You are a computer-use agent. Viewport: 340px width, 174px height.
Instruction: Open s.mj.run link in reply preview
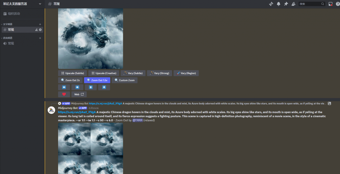105,104
